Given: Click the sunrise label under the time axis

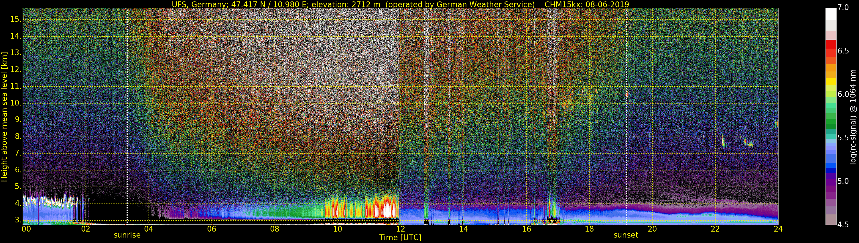Looking at the screenshot, I should pos(127,235).
